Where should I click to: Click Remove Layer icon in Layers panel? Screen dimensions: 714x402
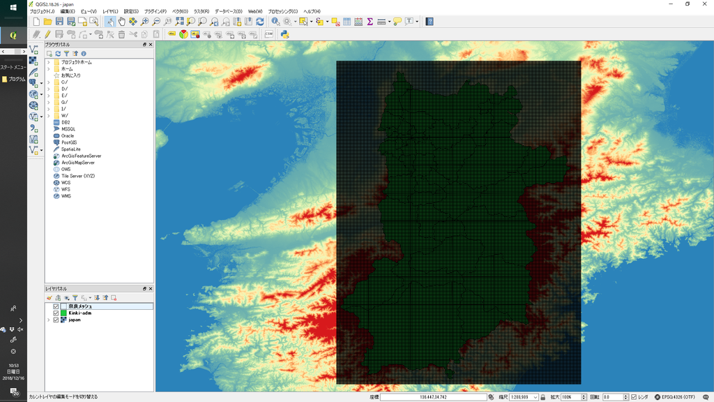[114, 297]
